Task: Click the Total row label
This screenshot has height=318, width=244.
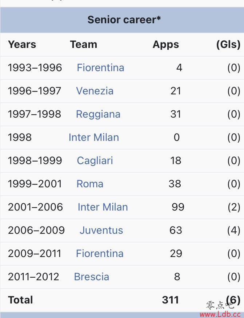Action: pos(20,300)
